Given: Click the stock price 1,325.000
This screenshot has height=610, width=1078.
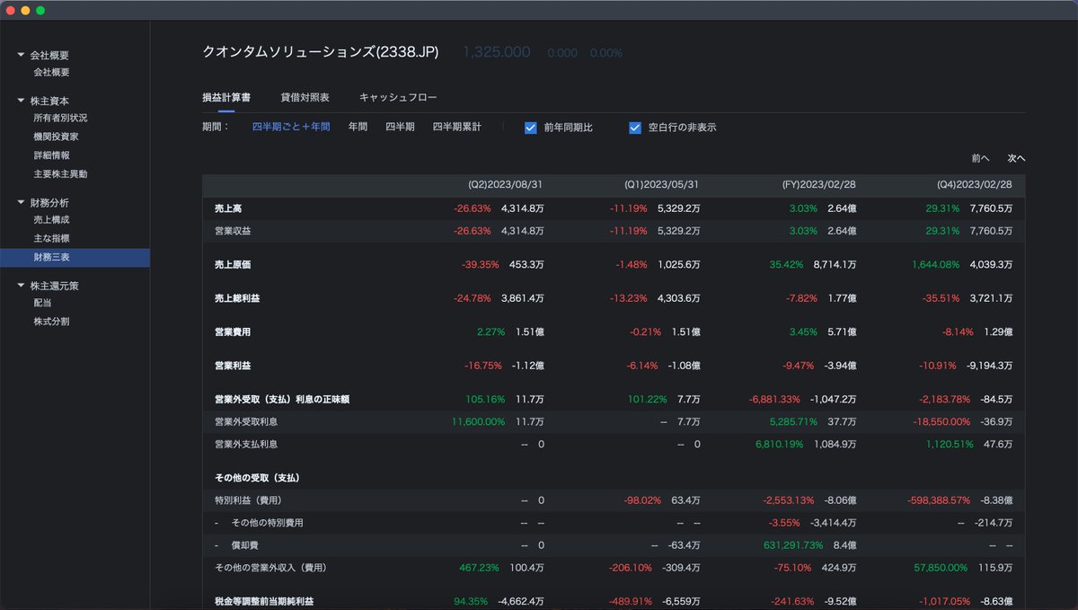Looking at the screenshot, I should point(497,53).
